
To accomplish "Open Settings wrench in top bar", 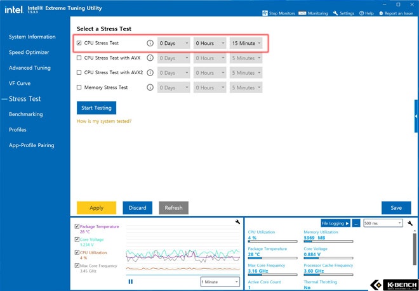I will pos(343,13).
